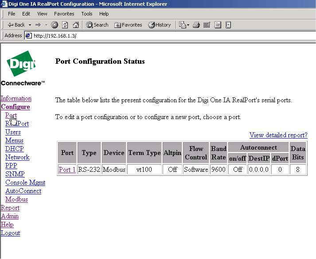Open the Favorites pane button
Image resolution: width=316 pixels, height=259 pixels.
(129, 25)
